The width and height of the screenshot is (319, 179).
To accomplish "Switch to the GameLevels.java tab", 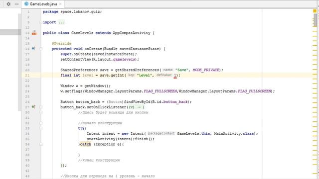I will click(x=43, y=4).
